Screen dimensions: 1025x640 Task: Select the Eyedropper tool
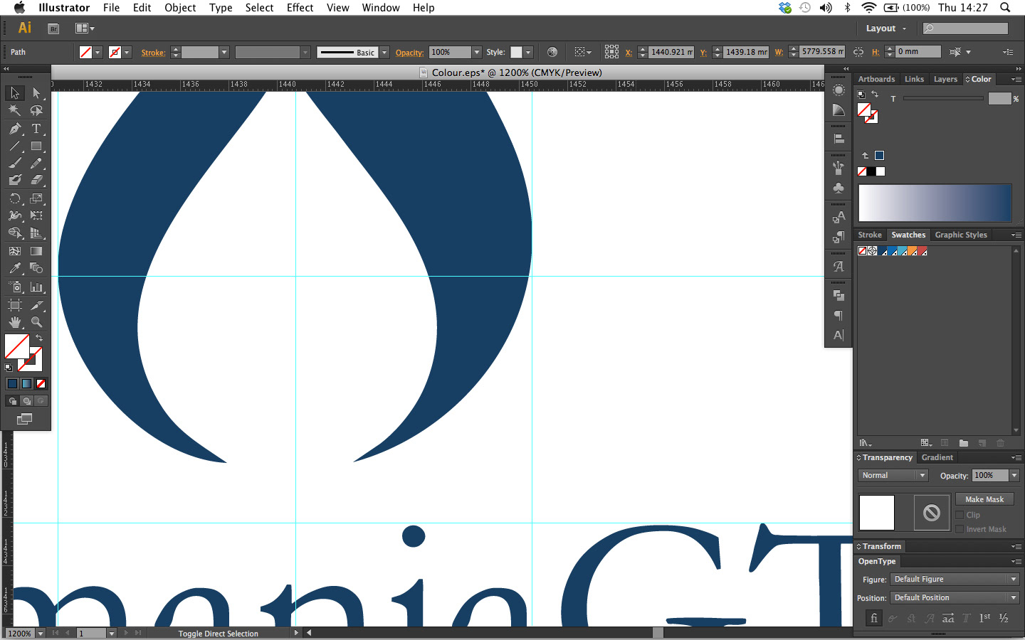(x=14, y=268)
